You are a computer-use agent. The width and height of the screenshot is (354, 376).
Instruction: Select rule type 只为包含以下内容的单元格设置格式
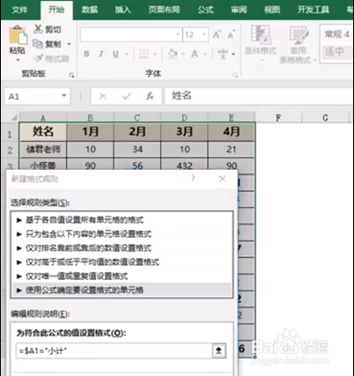click(x=122, y=234)
